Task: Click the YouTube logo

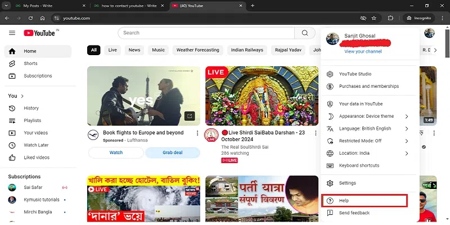Action: pyautogui.click(x=39, y=33)
